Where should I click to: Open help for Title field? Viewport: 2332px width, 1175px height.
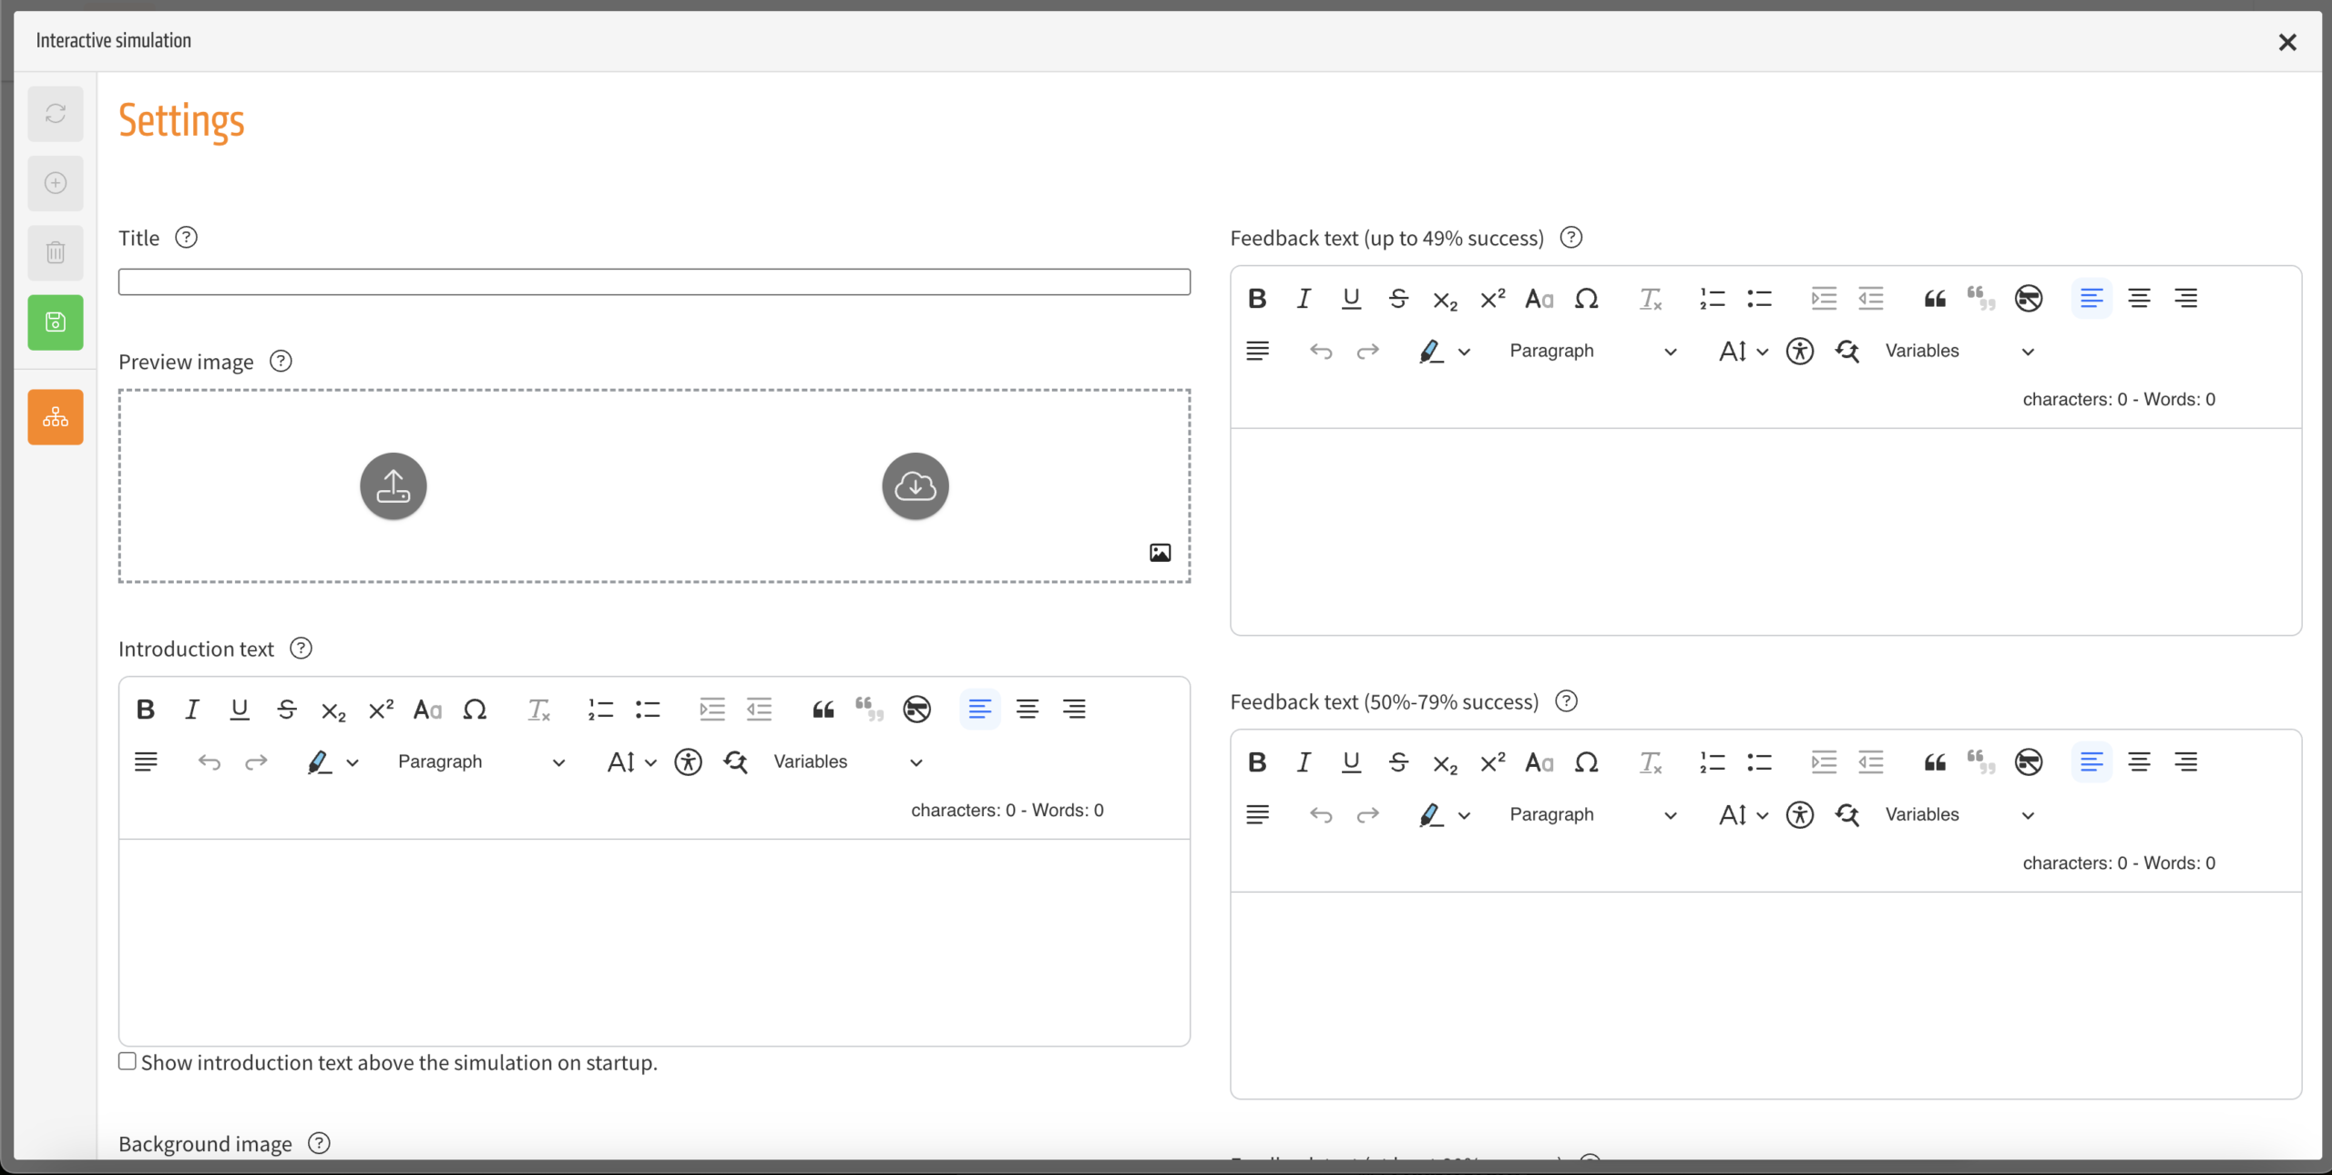click(186, 238)
